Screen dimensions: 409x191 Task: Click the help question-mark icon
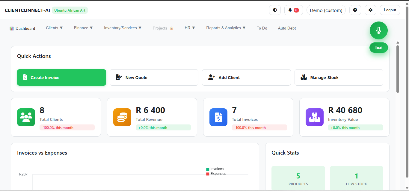(x=355, y=10)
